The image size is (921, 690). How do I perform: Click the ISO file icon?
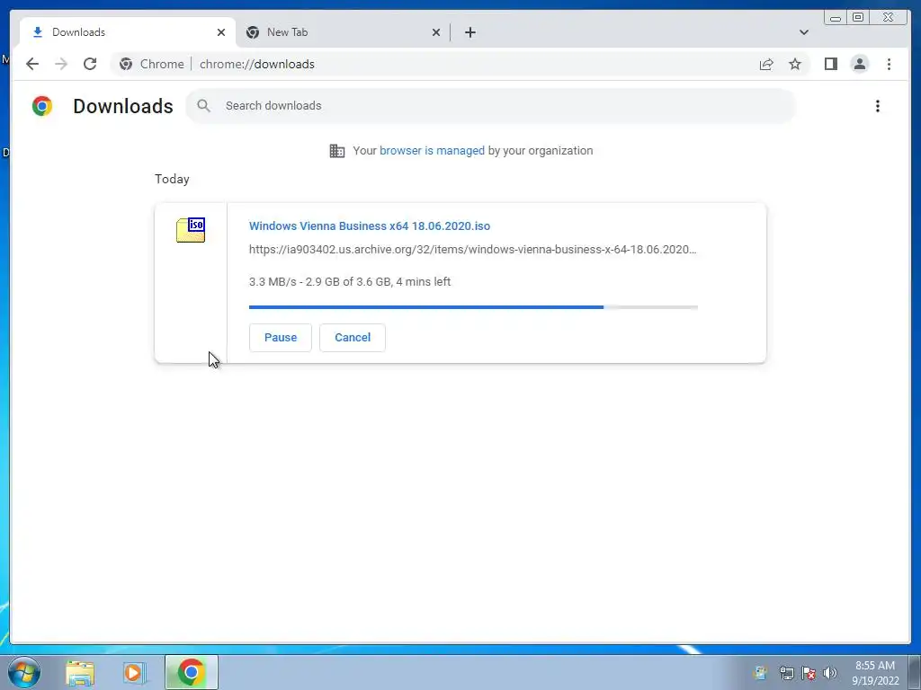tap(191, 229)
